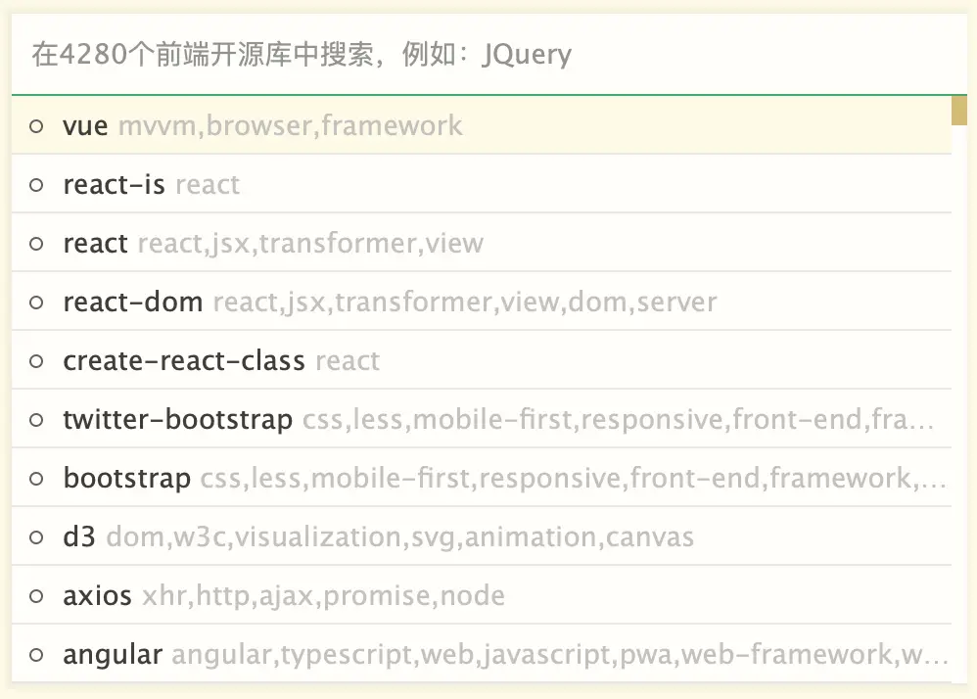The image size is (977, 699).
Task: Click the bullet circle beside create-react-class
Action: click(37, 361)
